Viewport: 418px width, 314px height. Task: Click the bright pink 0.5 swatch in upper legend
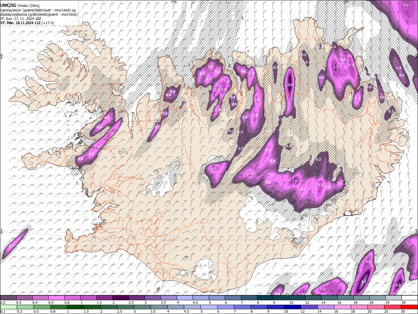point(56,298)
